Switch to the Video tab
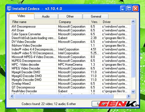The image size is (145, 112). click(x=22, y=16)
